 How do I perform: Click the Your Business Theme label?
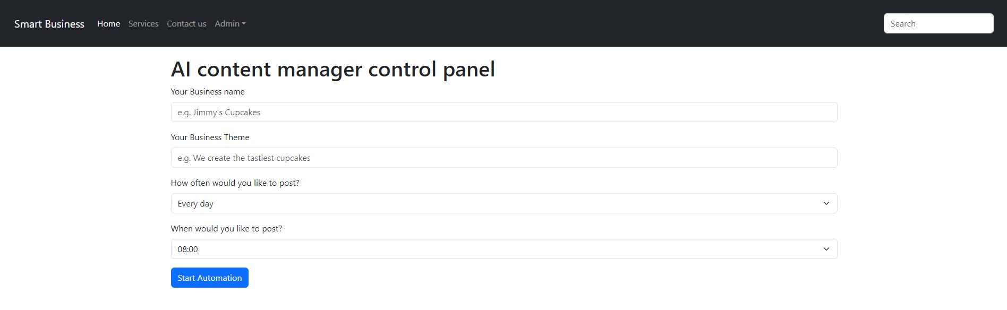tap(210, 137)
